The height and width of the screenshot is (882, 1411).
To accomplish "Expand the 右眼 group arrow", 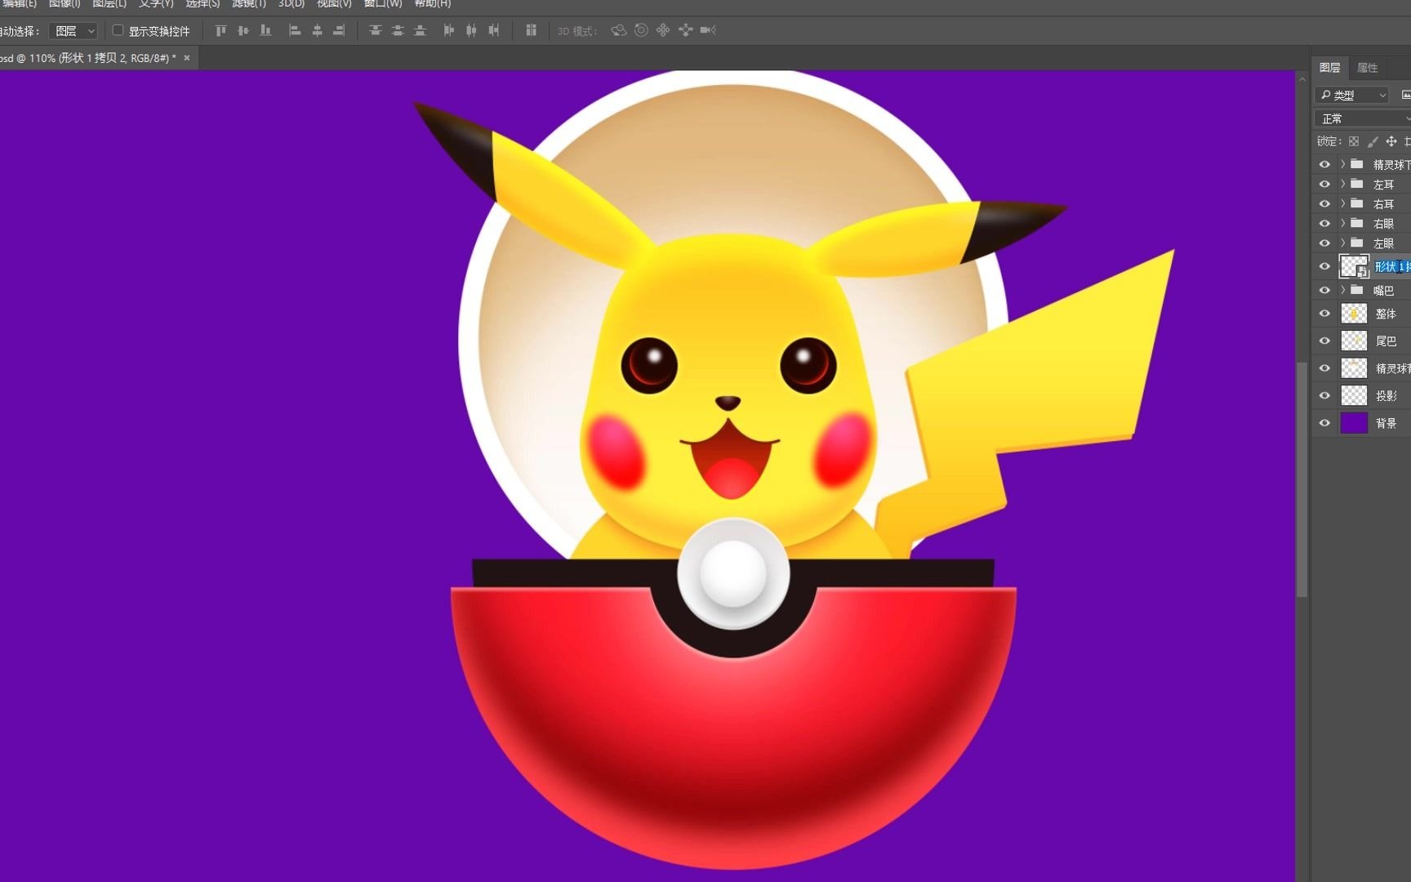I will [1342, 223].
